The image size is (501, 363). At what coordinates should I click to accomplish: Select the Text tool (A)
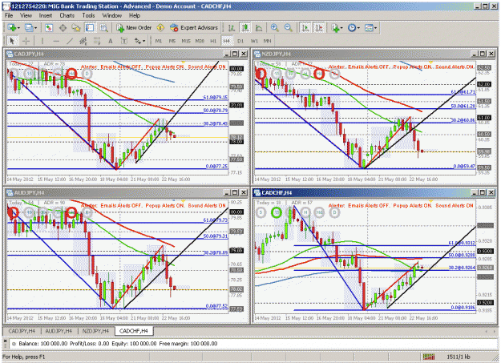[x=111, y=41]
